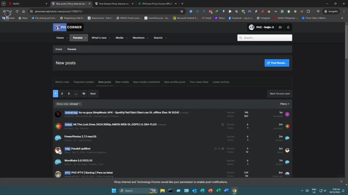The width and height of the screenshot is (348, 195).
Task: Open the MEGA bookmark
Action: pos(129,18)
